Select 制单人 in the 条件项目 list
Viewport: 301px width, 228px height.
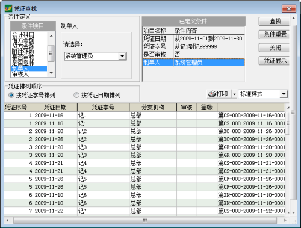[x=29, y=69]
